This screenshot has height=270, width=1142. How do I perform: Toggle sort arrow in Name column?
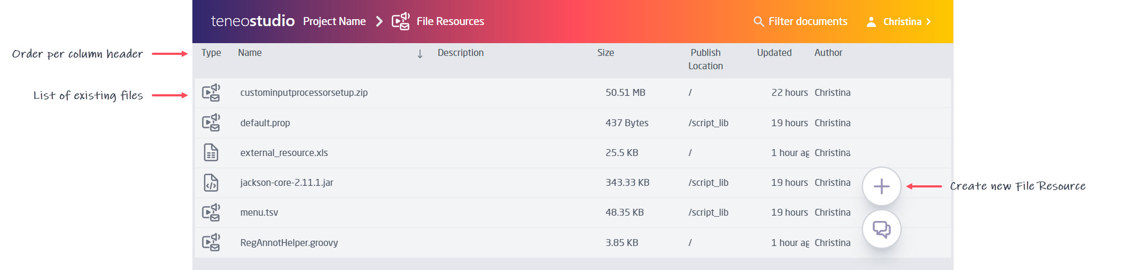420,54
